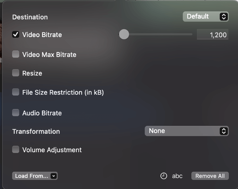Turn on Volume Adjustment
The width and height of the screenshot is (238, 189).
(x=16, y=149)
